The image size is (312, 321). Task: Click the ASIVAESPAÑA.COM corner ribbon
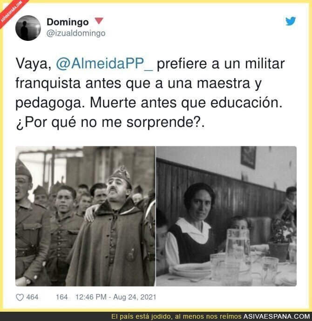pyautogui.click(x=11, y=11)
